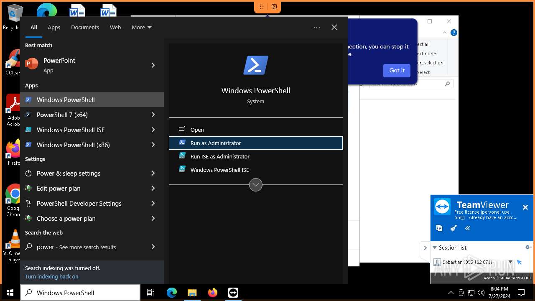This screenshot has height=301, width=535.
Task: Expand Edit power plan arrow
Action: pyautogui.click(x=153, y=188)
